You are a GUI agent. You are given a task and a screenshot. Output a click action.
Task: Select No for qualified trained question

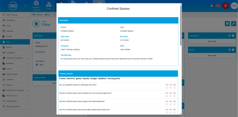pyautogui.click(x=171, y=88)
